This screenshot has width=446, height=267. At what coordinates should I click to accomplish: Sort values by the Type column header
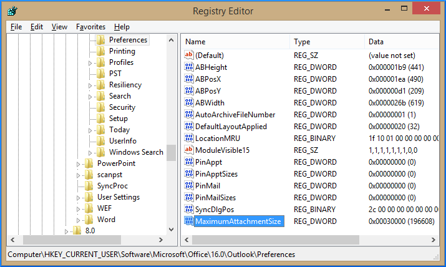pyautogui.click(x=327, y=42)
